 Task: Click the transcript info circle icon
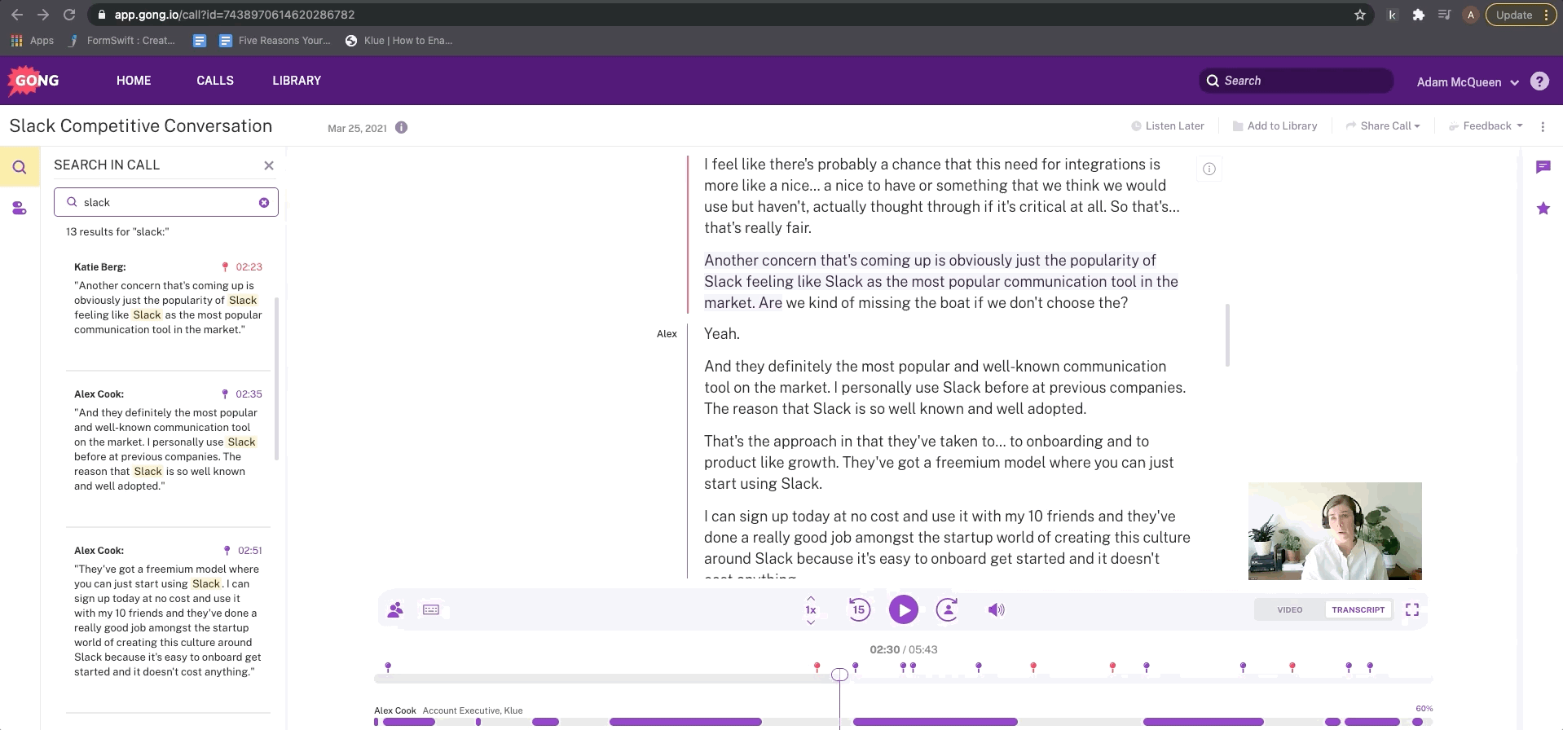1209,169
